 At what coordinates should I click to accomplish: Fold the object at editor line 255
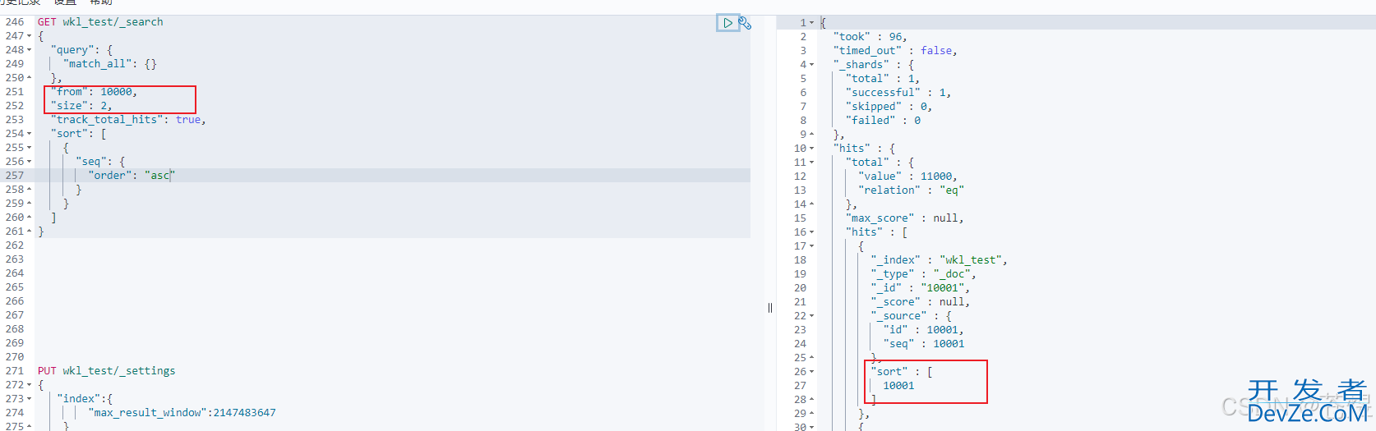30,148
